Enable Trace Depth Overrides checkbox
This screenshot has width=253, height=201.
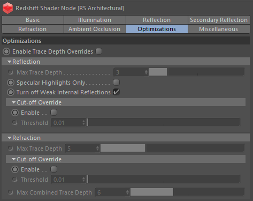pyautogui.click(x=98, y=51)
